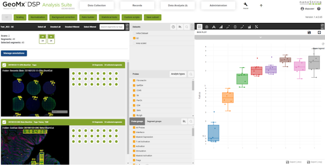
Task: Open the help question mark icon
Action: [319, 9]
